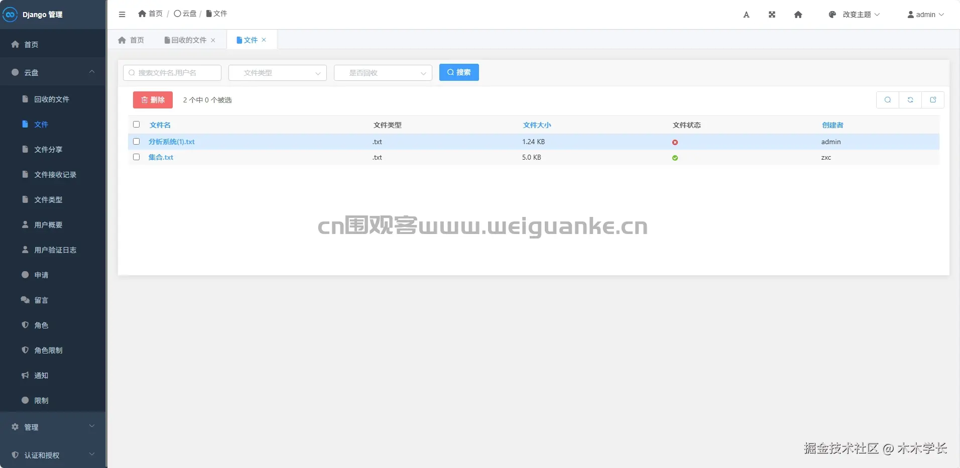Open 限制 in sidebar
This screenshot has height=468, width=960.
coord(53,401)
